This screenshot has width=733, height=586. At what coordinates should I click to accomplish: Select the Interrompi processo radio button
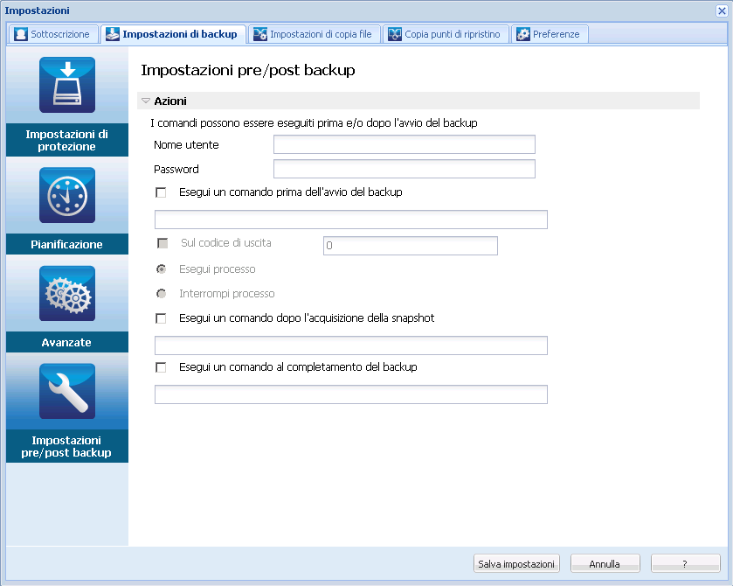pos(162,294)
